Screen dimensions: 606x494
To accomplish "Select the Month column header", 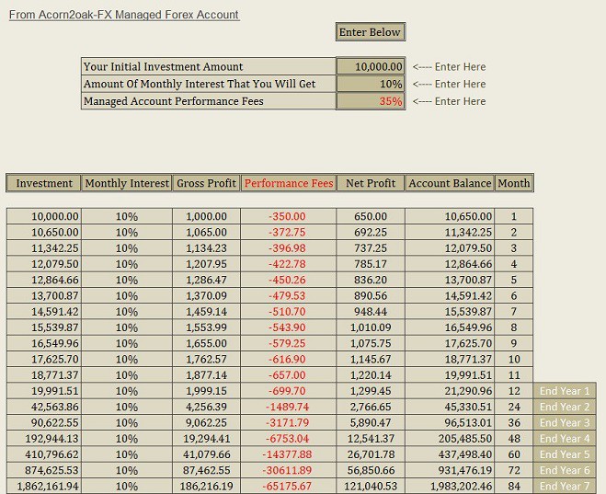I will 514,183.
